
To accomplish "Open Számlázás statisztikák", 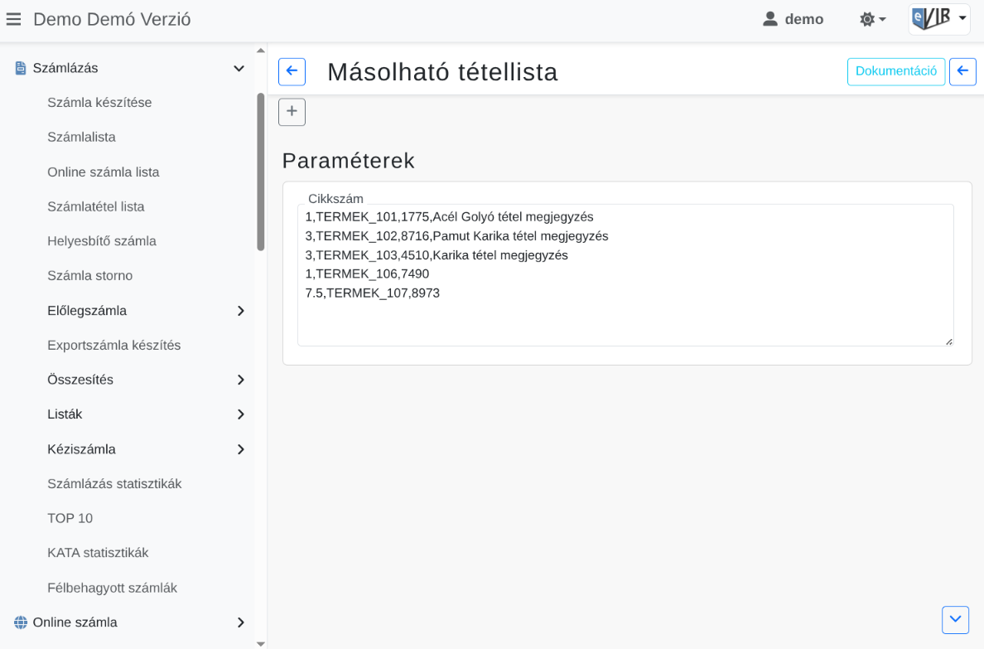I will coord(115,484).
